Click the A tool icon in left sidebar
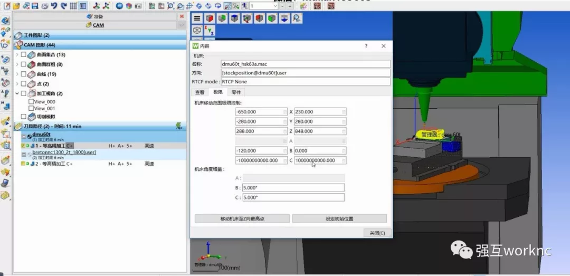The image size is (570, 276). [5, 93]
